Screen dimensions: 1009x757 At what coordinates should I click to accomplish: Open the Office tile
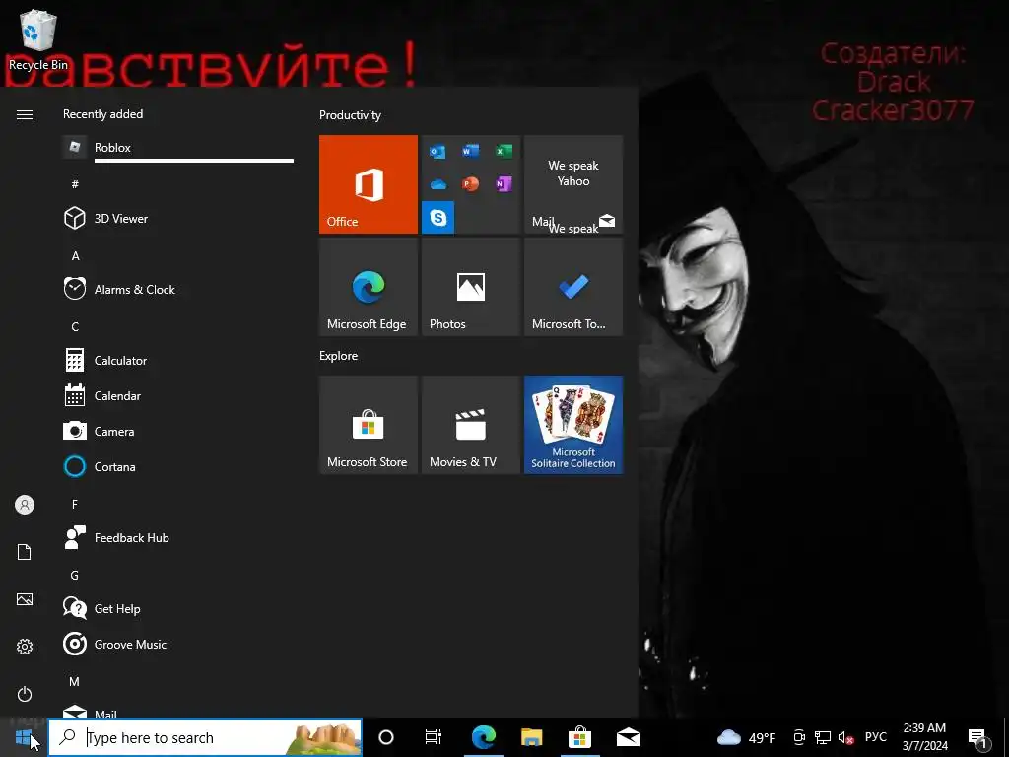tap(369, 184)
